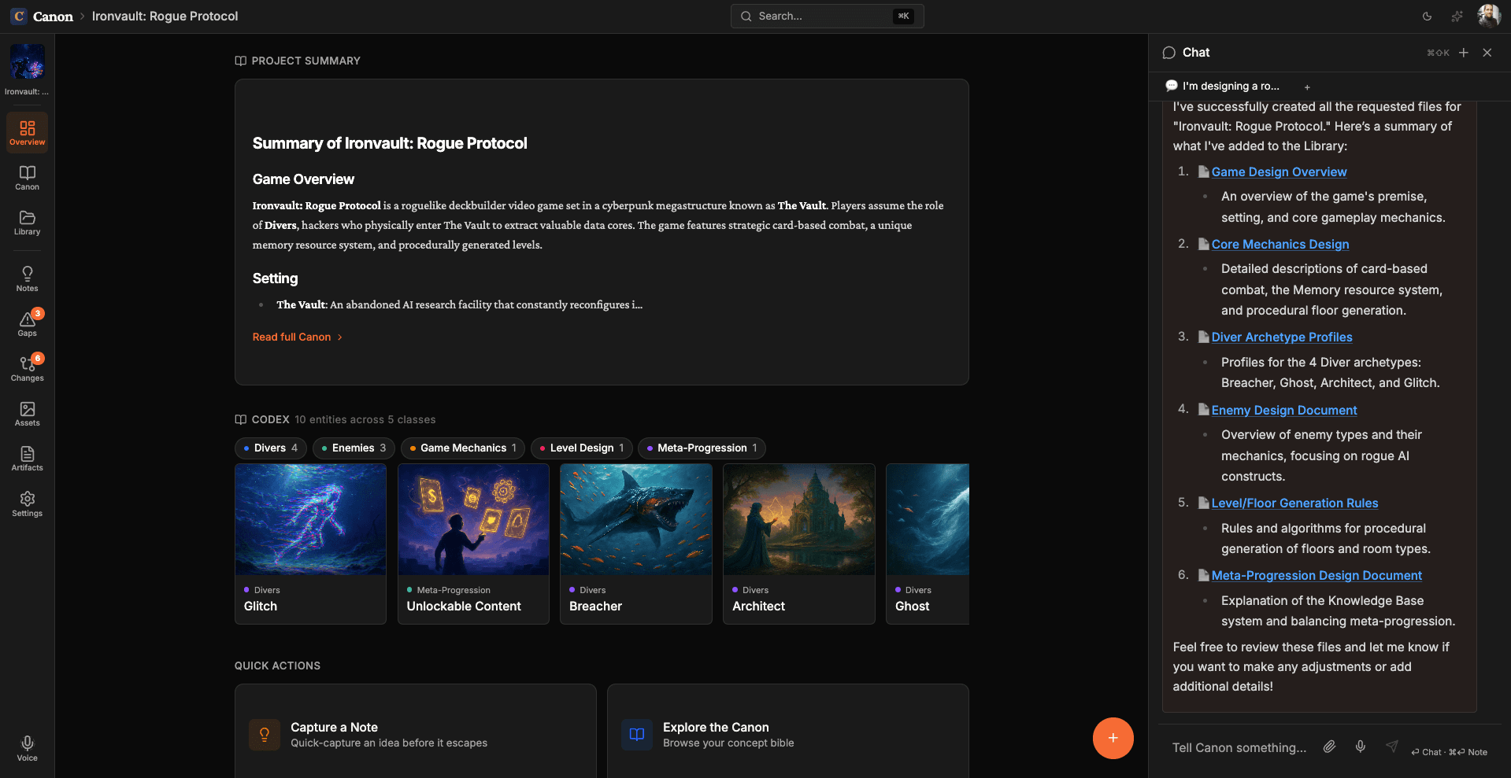The image size is (1511, 778).
Task: Click the chat input microphone icon
Action: tap(1360, 747)
